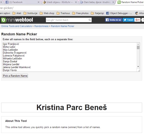The image size is (144, 135).
Task: Click the Google +1 button
Action: coord(137,20)
